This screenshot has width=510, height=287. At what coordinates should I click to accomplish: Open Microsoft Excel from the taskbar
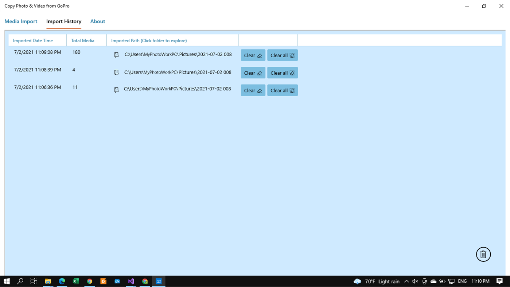coord(76,281)
